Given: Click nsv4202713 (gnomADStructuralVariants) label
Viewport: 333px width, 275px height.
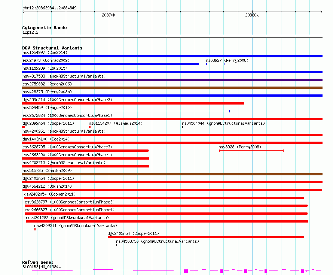Looking at the screenshot, I should coord(64,163).
